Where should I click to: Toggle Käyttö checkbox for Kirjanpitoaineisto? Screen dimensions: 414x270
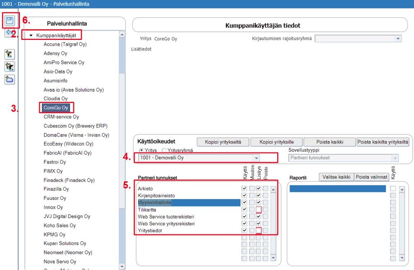[x=244, y=195]
